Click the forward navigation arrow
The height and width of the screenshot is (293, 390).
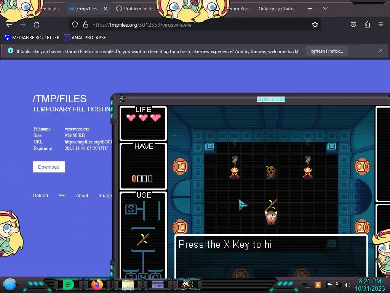point(23,25)
